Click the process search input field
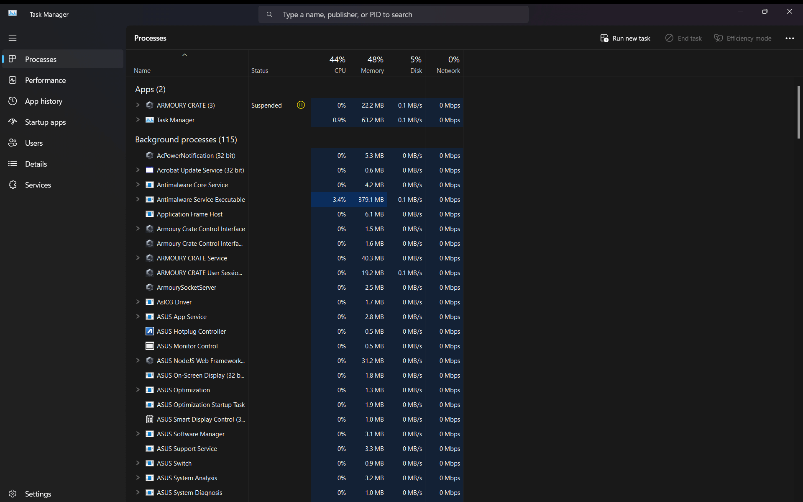The image size is (803, 502). point(393,15)
